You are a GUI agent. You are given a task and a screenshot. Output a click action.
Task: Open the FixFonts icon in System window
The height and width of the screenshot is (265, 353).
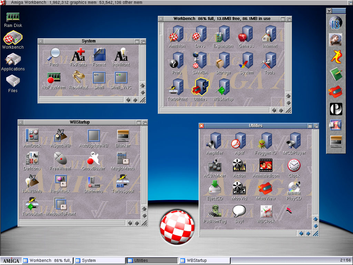click(78, 55)
